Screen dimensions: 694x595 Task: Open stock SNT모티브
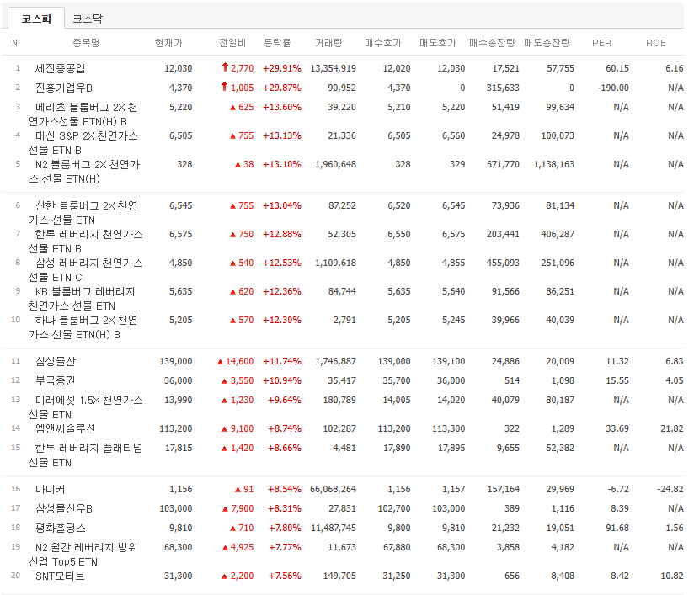[x=60, y=576]
